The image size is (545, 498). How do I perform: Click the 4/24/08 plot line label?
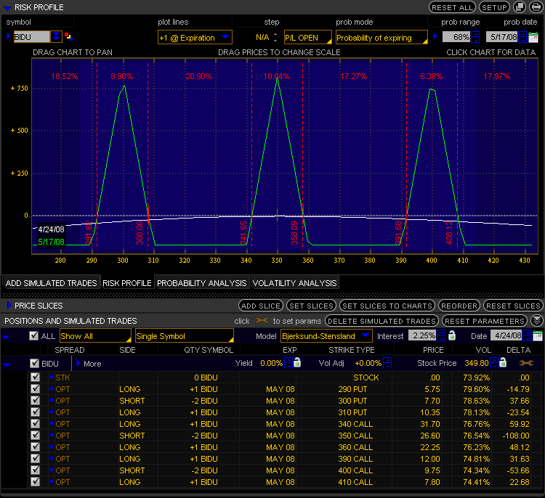pyautogui.click(x=51, y=229)
